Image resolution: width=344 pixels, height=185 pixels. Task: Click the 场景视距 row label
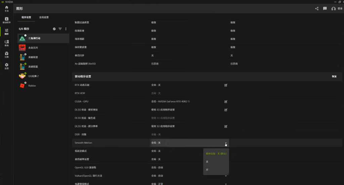(79, 39)
